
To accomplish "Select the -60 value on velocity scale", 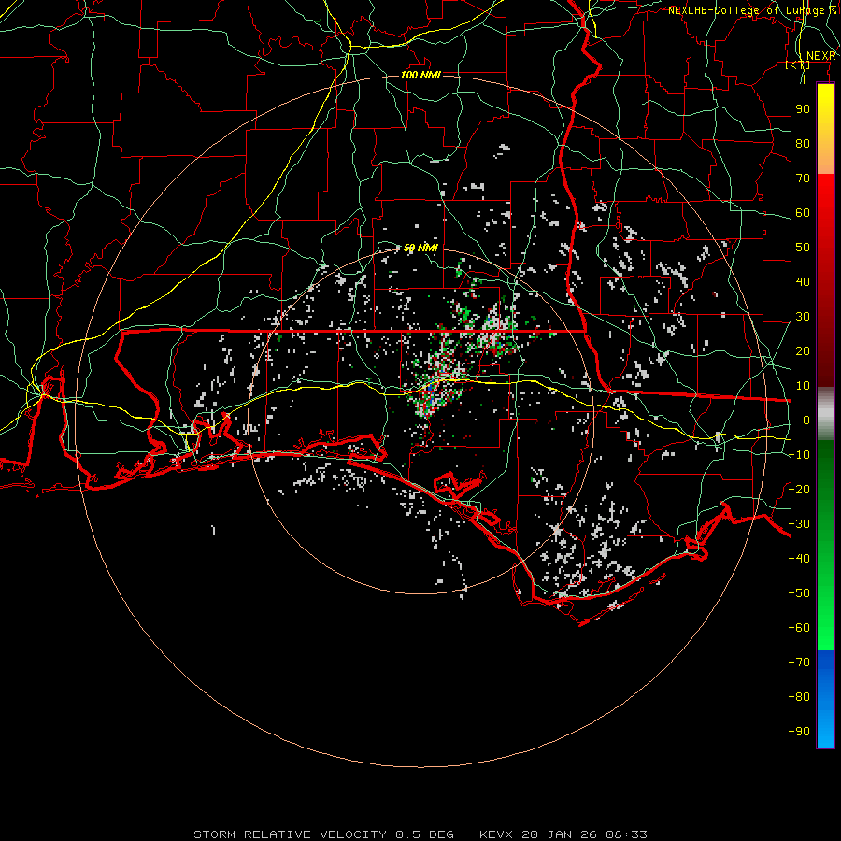I will coord(799,628).
